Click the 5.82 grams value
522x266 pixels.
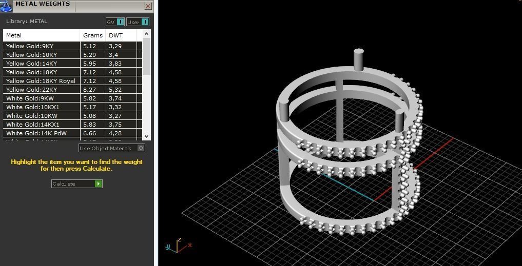tap(89, 98)
